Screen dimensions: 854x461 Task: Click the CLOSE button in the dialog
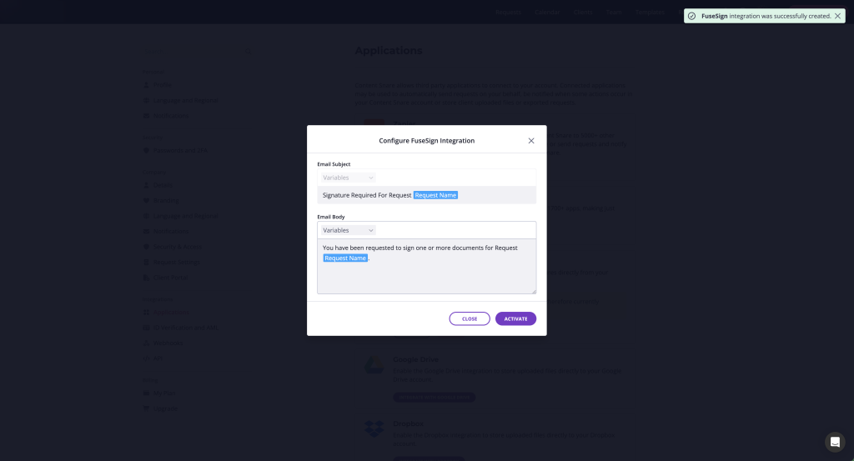(x=470, y=318)
